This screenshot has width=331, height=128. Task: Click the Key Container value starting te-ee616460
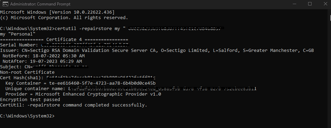pos(102,83)
